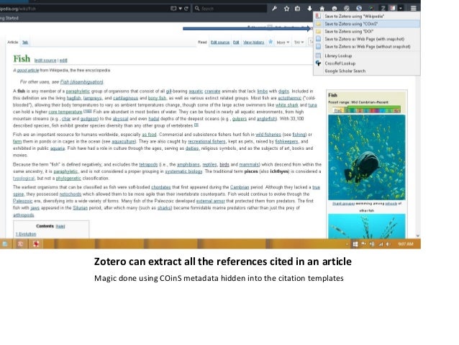Open network signal icon in system tray
Screen dimensions: 459x345
[x=381, y=244]
